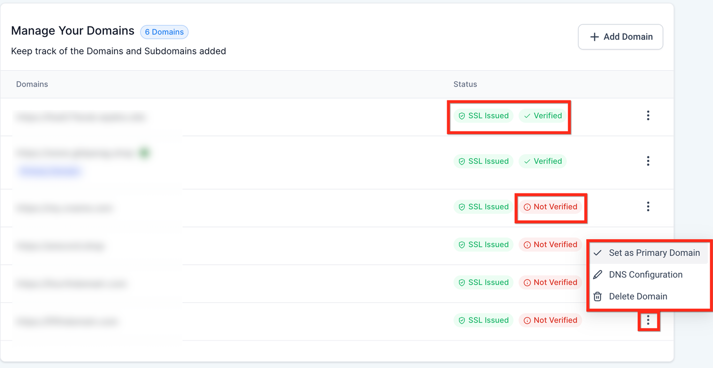Click SSL Issued badge in second row
Viewport: 713px width, 368px height.
pyautogui.click(x=483, y=161)
